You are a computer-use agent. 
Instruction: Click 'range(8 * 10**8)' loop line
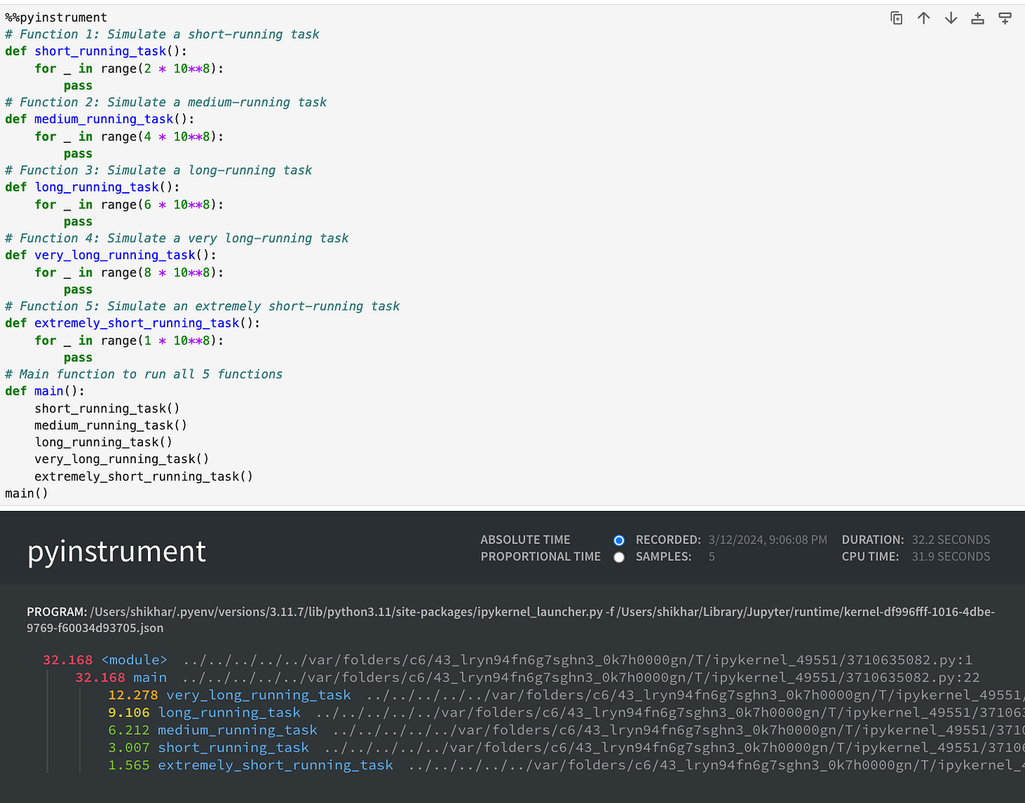130,273
